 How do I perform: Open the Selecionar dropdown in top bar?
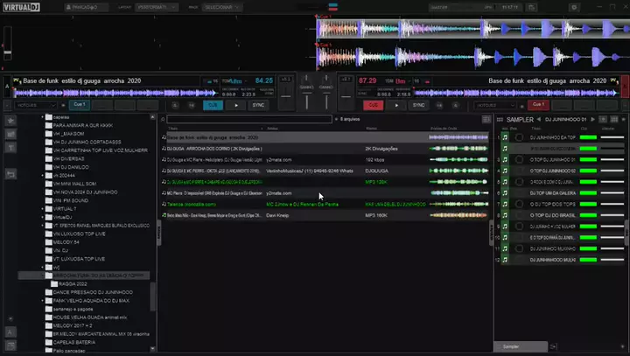pos(221,7)
